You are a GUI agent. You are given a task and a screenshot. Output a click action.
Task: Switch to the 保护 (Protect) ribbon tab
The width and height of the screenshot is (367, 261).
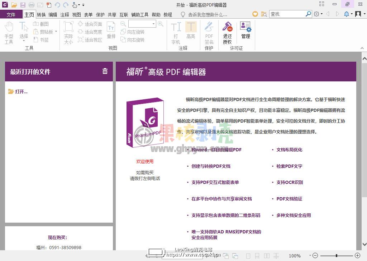click(100, 15)
